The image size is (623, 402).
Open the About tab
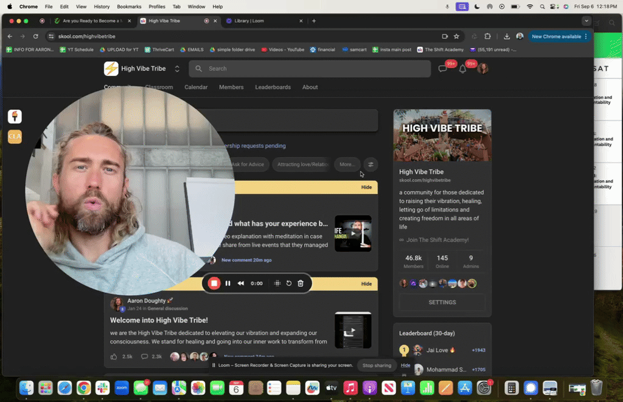click(310, 87)
